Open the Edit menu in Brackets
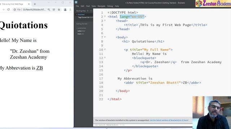This screenshot has width=231, height=129. [x=83, y=6]
